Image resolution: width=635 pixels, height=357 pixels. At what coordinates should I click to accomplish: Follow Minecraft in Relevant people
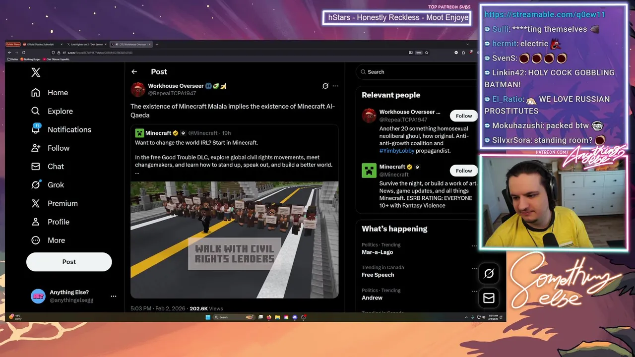[464, 171]
